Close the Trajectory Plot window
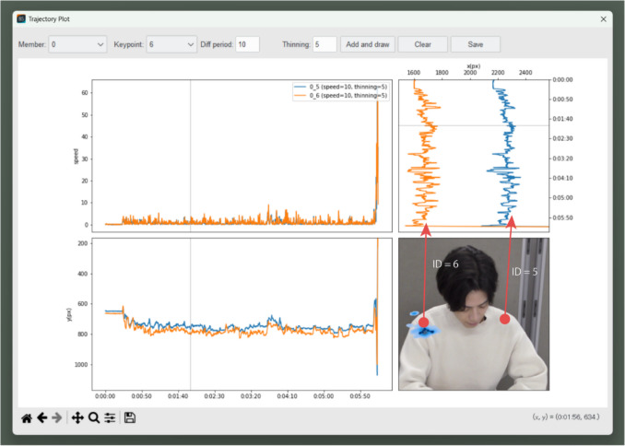Viewport: 625px width, 446px height. pos(604,19)
